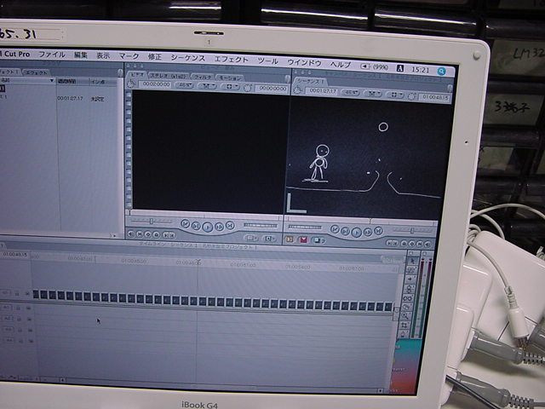Toggle auto select on A2 track
Image resolution: width=545 pixels, height=409 pixels.
tap(30, 320)
